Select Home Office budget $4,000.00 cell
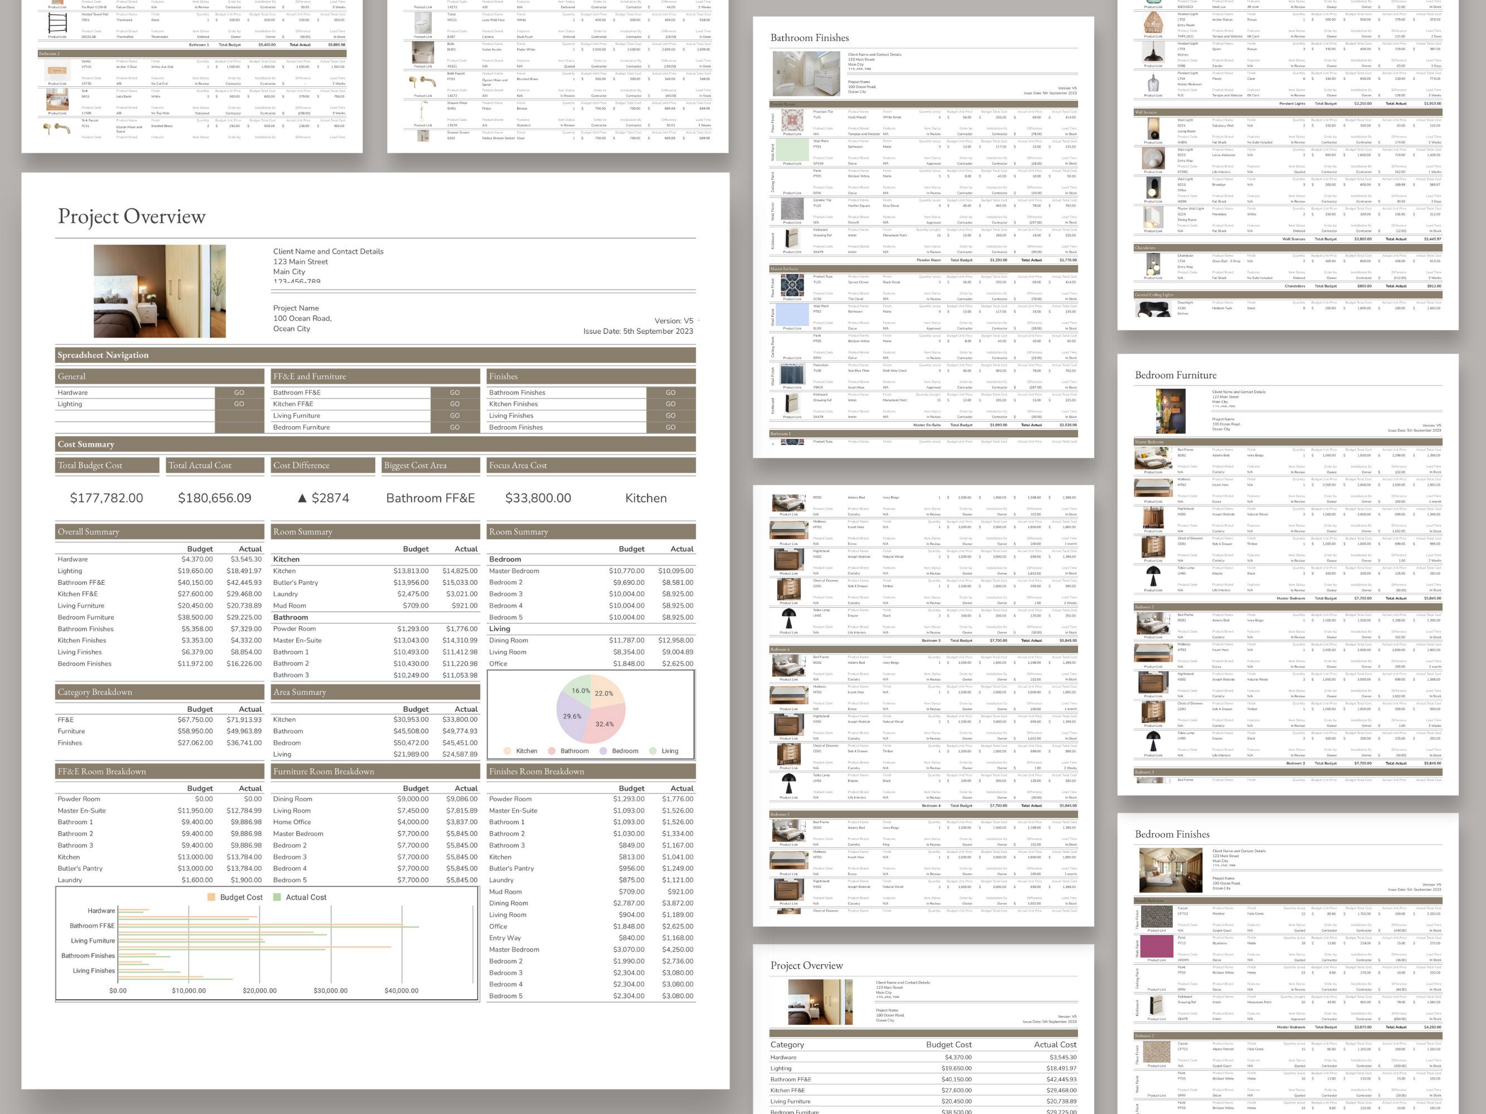Image resolution: width=1486 pixels, height=1114 pixels. [x=412, y=822]
